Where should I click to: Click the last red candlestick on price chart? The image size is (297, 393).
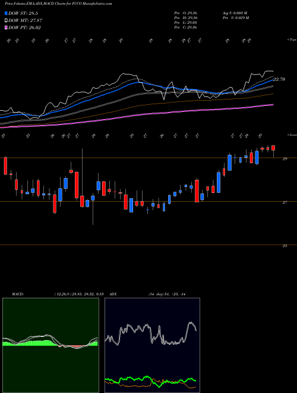273,148
